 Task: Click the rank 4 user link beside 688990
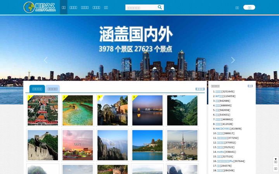pos(218,106)
